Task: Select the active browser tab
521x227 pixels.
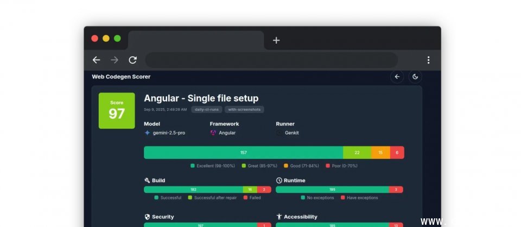Action: pos(196,41)
